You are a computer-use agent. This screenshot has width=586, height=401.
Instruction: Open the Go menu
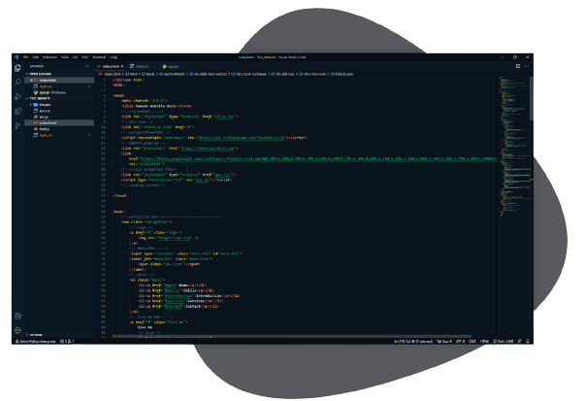click(x=75, y=57)
